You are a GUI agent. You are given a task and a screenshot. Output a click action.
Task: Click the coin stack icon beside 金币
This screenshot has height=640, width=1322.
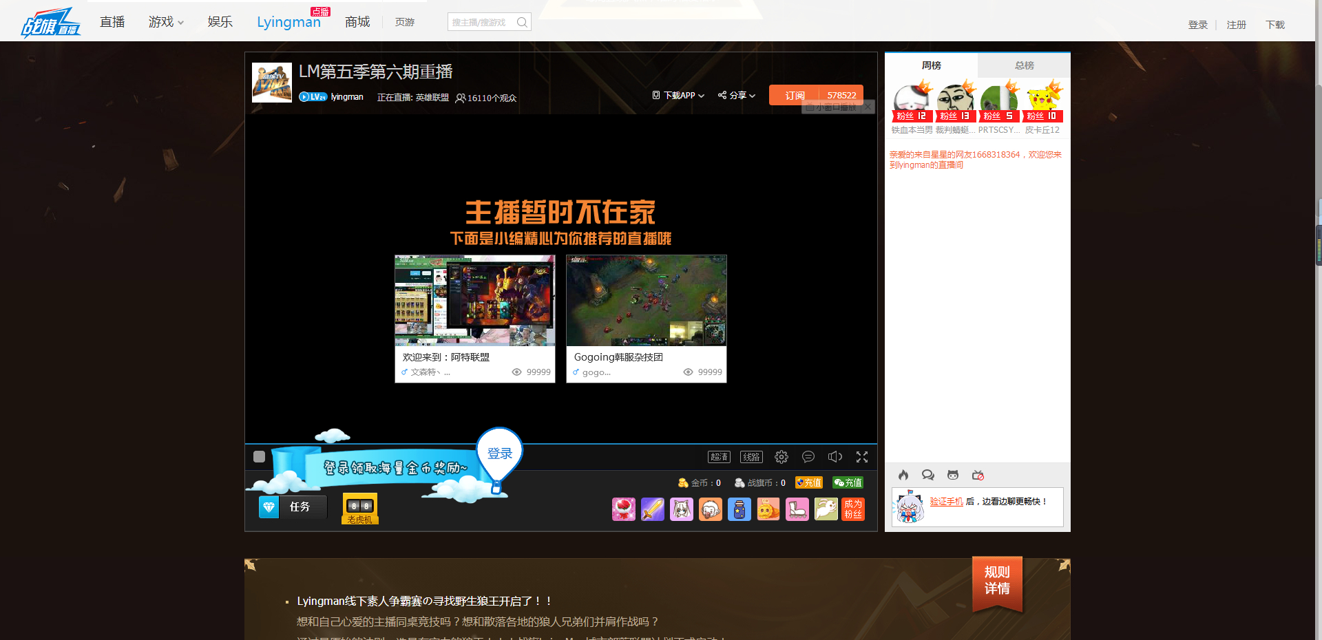pos(683,483)
